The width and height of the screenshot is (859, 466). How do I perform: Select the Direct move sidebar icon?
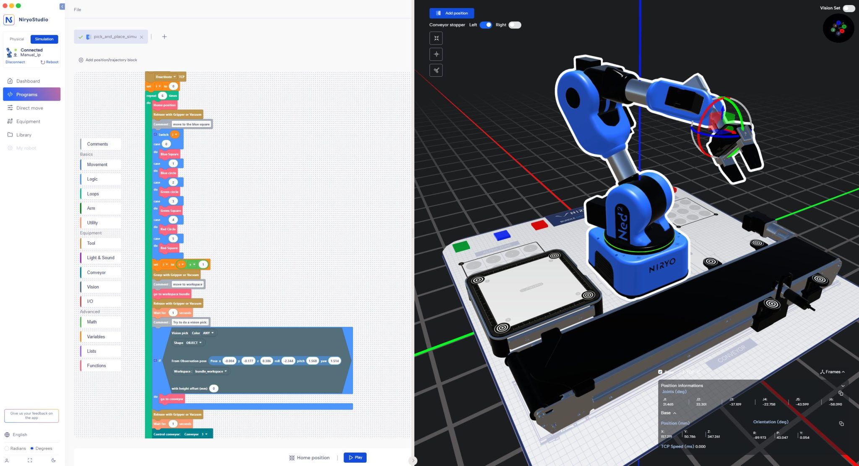[29, 108]
